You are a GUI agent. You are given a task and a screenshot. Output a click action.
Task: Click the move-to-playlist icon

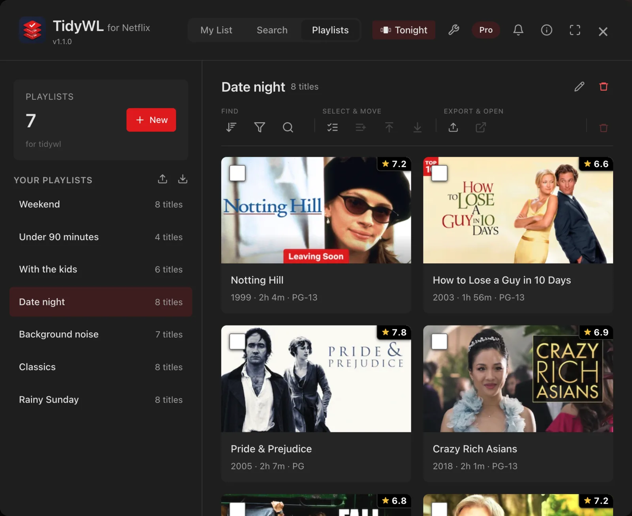tap(361, 127)
